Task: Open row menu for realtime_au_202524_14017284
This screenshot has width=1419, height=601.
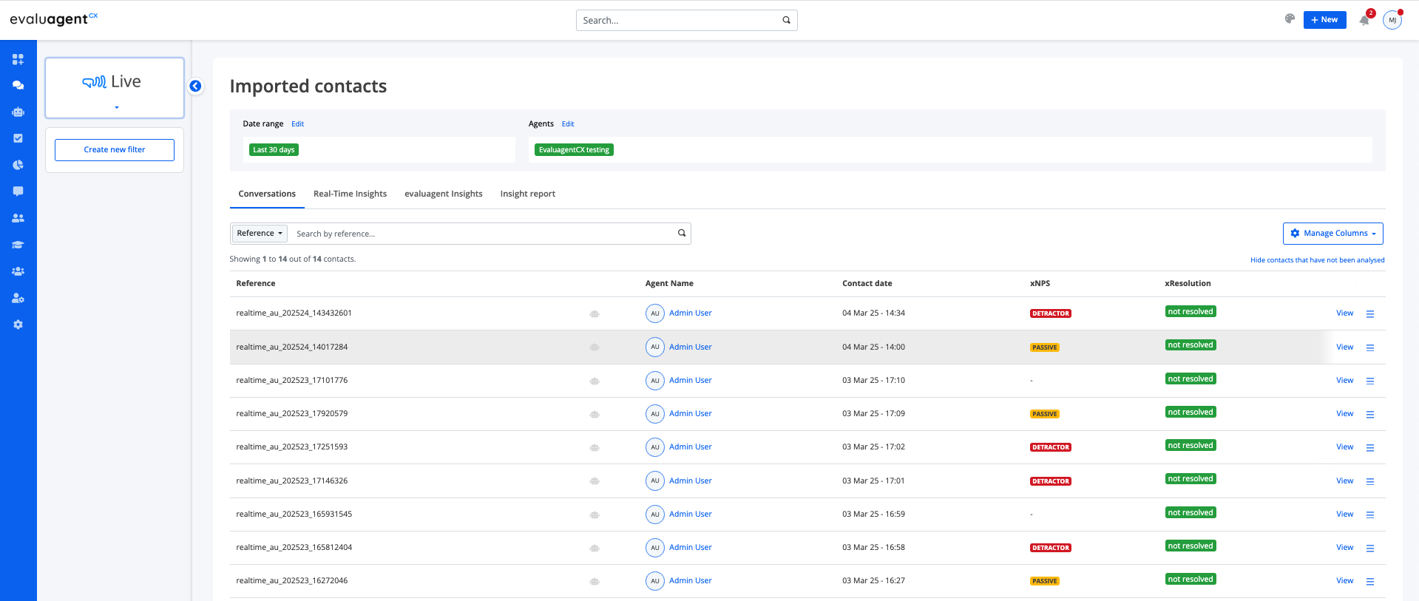Action: click(x=1370, y=347)
